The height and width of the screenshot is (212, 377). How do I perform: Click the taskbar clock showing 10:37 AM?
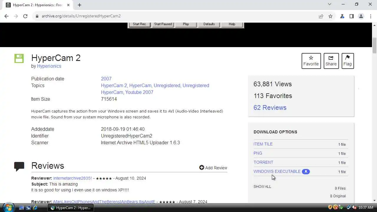point(366,208)
